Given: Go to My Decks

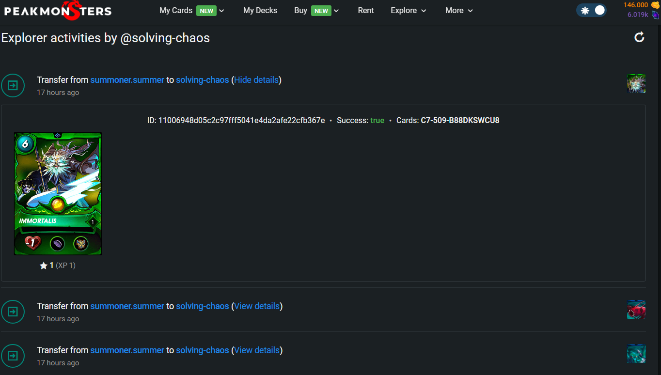Looking at the screenshot, I should [260, 11].
